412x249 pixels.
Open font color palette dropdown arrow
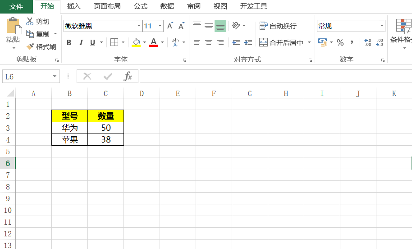(x=162, y=42)
